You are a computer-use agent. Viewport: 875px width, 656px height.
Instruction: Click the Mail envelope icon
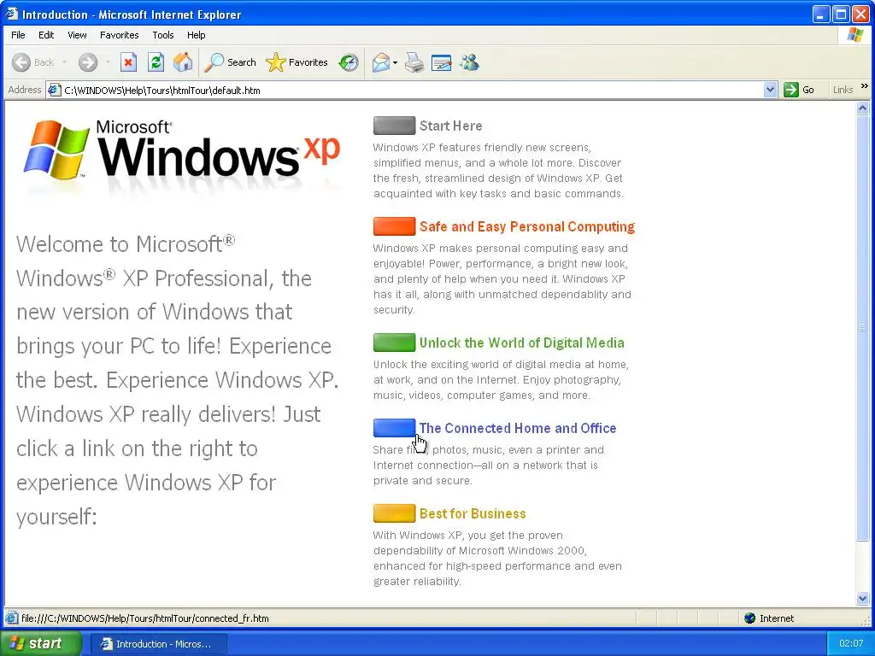[380, 62]
